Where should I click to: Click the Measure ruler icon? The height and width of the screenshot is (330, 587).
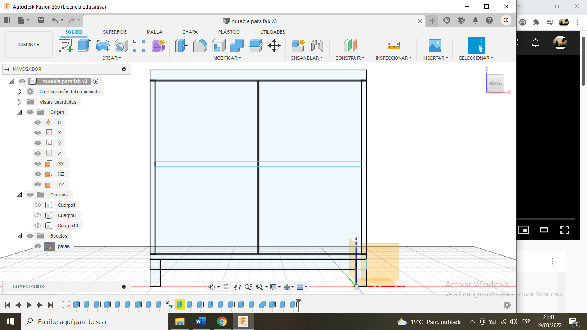click(x=393, y=45)
